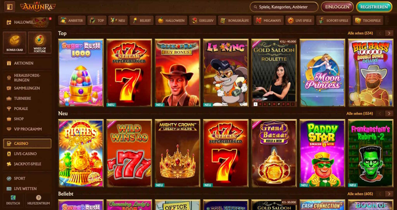This screenshot has height=210, width=397.
Task: View all 534 Top games
Action: coord(360,33)
